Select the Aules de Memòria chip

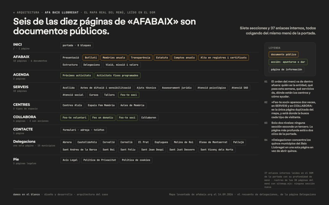(132, 105)
